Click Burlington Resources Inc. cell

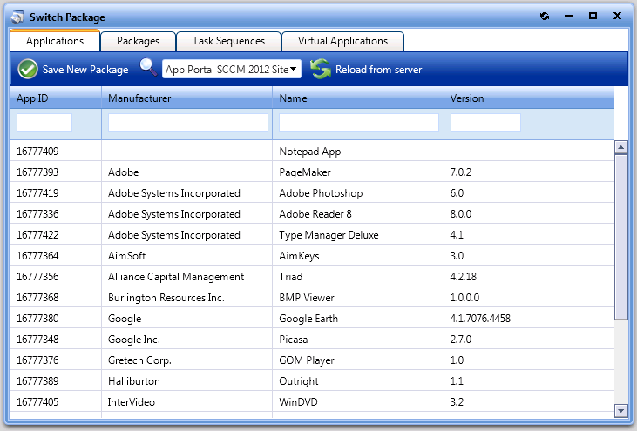point(186,298)
